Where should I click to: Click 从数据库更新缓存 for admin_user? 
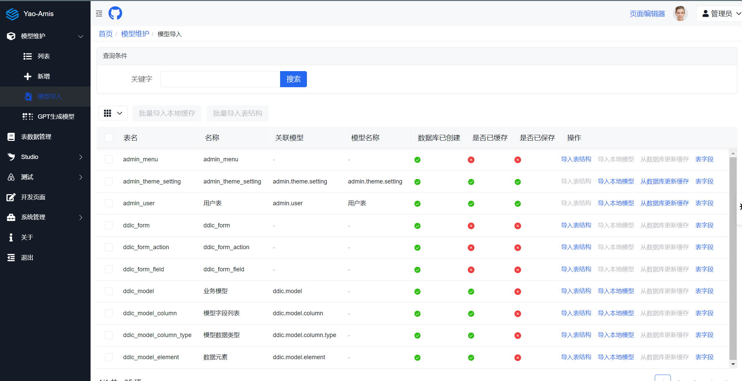click(665, 203)
